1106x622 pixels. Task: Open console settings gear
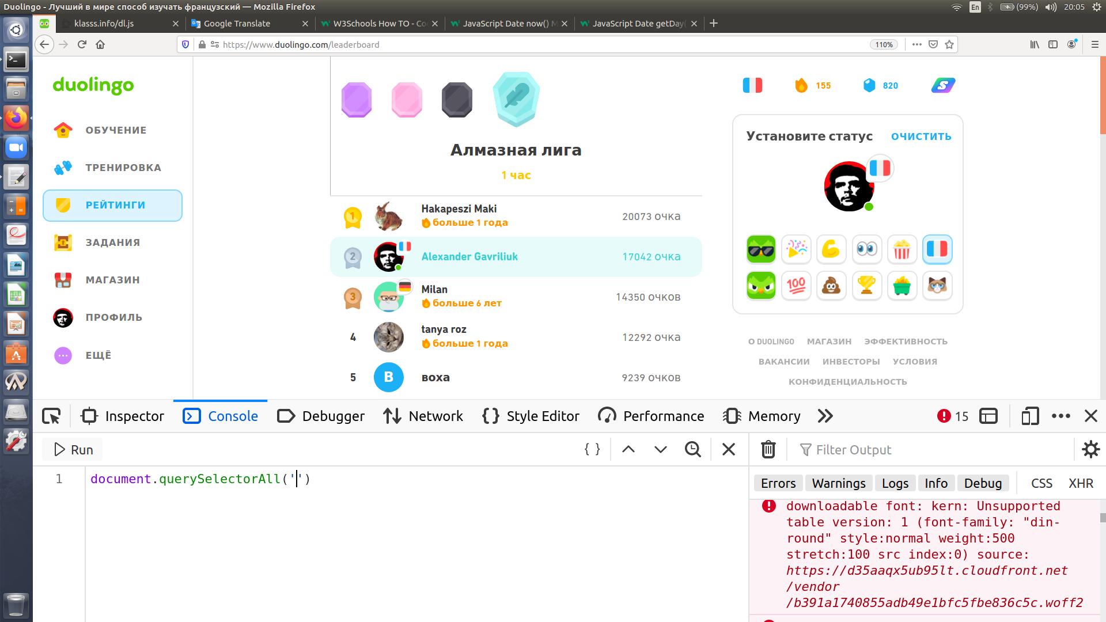point(1090,449)
